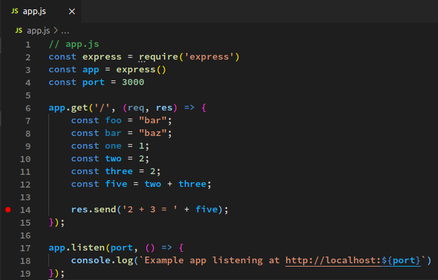
Task: Click app.get on line 6
Action: tap(68, 108)
